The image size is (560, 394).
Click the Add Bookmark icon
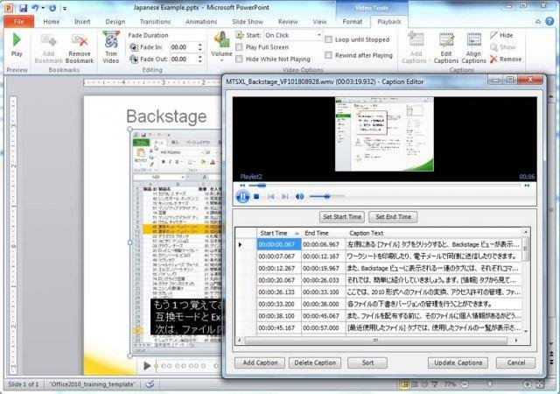coord(49,40)
